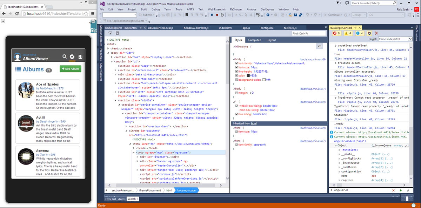Open the Debug menu
This screenshot has width=421, height=208.
(155, 9)
